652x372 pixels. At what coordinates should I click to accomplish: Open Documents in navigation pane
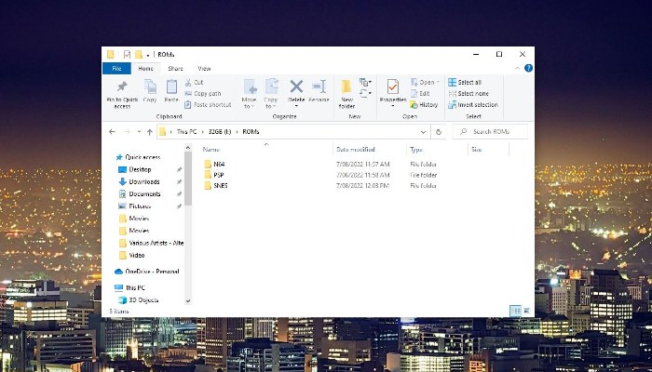click(x=140, y=193)
